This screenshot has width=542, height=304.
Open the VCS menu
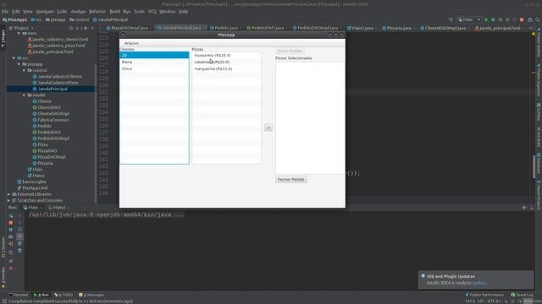(x=152, y=12)
